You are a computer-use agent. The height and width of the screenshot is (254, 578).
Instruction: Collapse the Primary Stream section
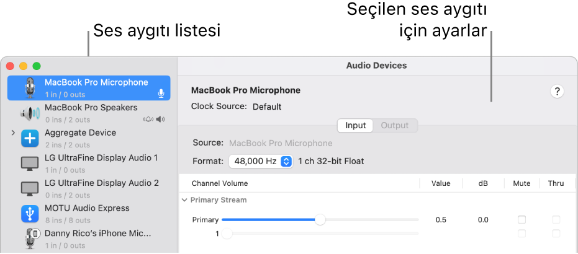click(x=184, y=200)
